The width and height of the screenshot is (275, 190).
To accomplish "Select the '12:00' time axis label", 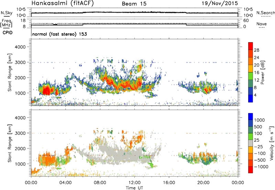I will [x=134, y=183].
